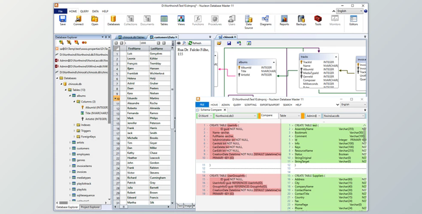Expand the ForeignKeys tree node
Image resolution: width=422 pixels, height=214 pixels.
[x=74, y=137]
